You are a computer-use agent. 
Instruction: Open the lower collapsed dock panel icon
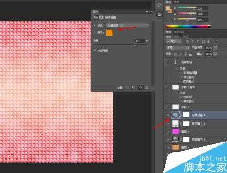(x=159, y=14)
